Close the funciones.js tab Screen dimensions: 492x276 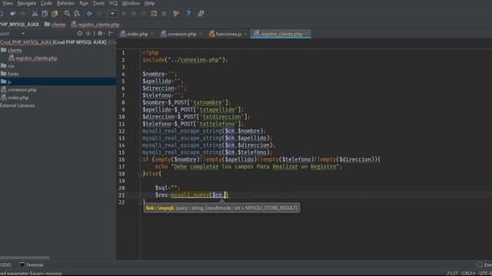[x=246, y=34]
